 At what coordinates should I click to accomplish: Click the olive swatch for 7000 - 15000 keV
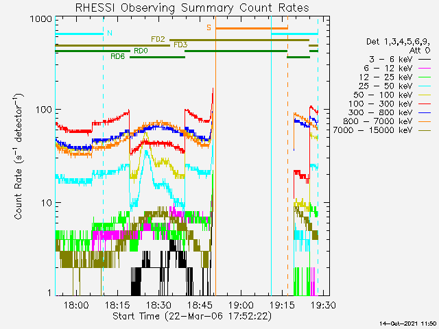pos(425,130)
